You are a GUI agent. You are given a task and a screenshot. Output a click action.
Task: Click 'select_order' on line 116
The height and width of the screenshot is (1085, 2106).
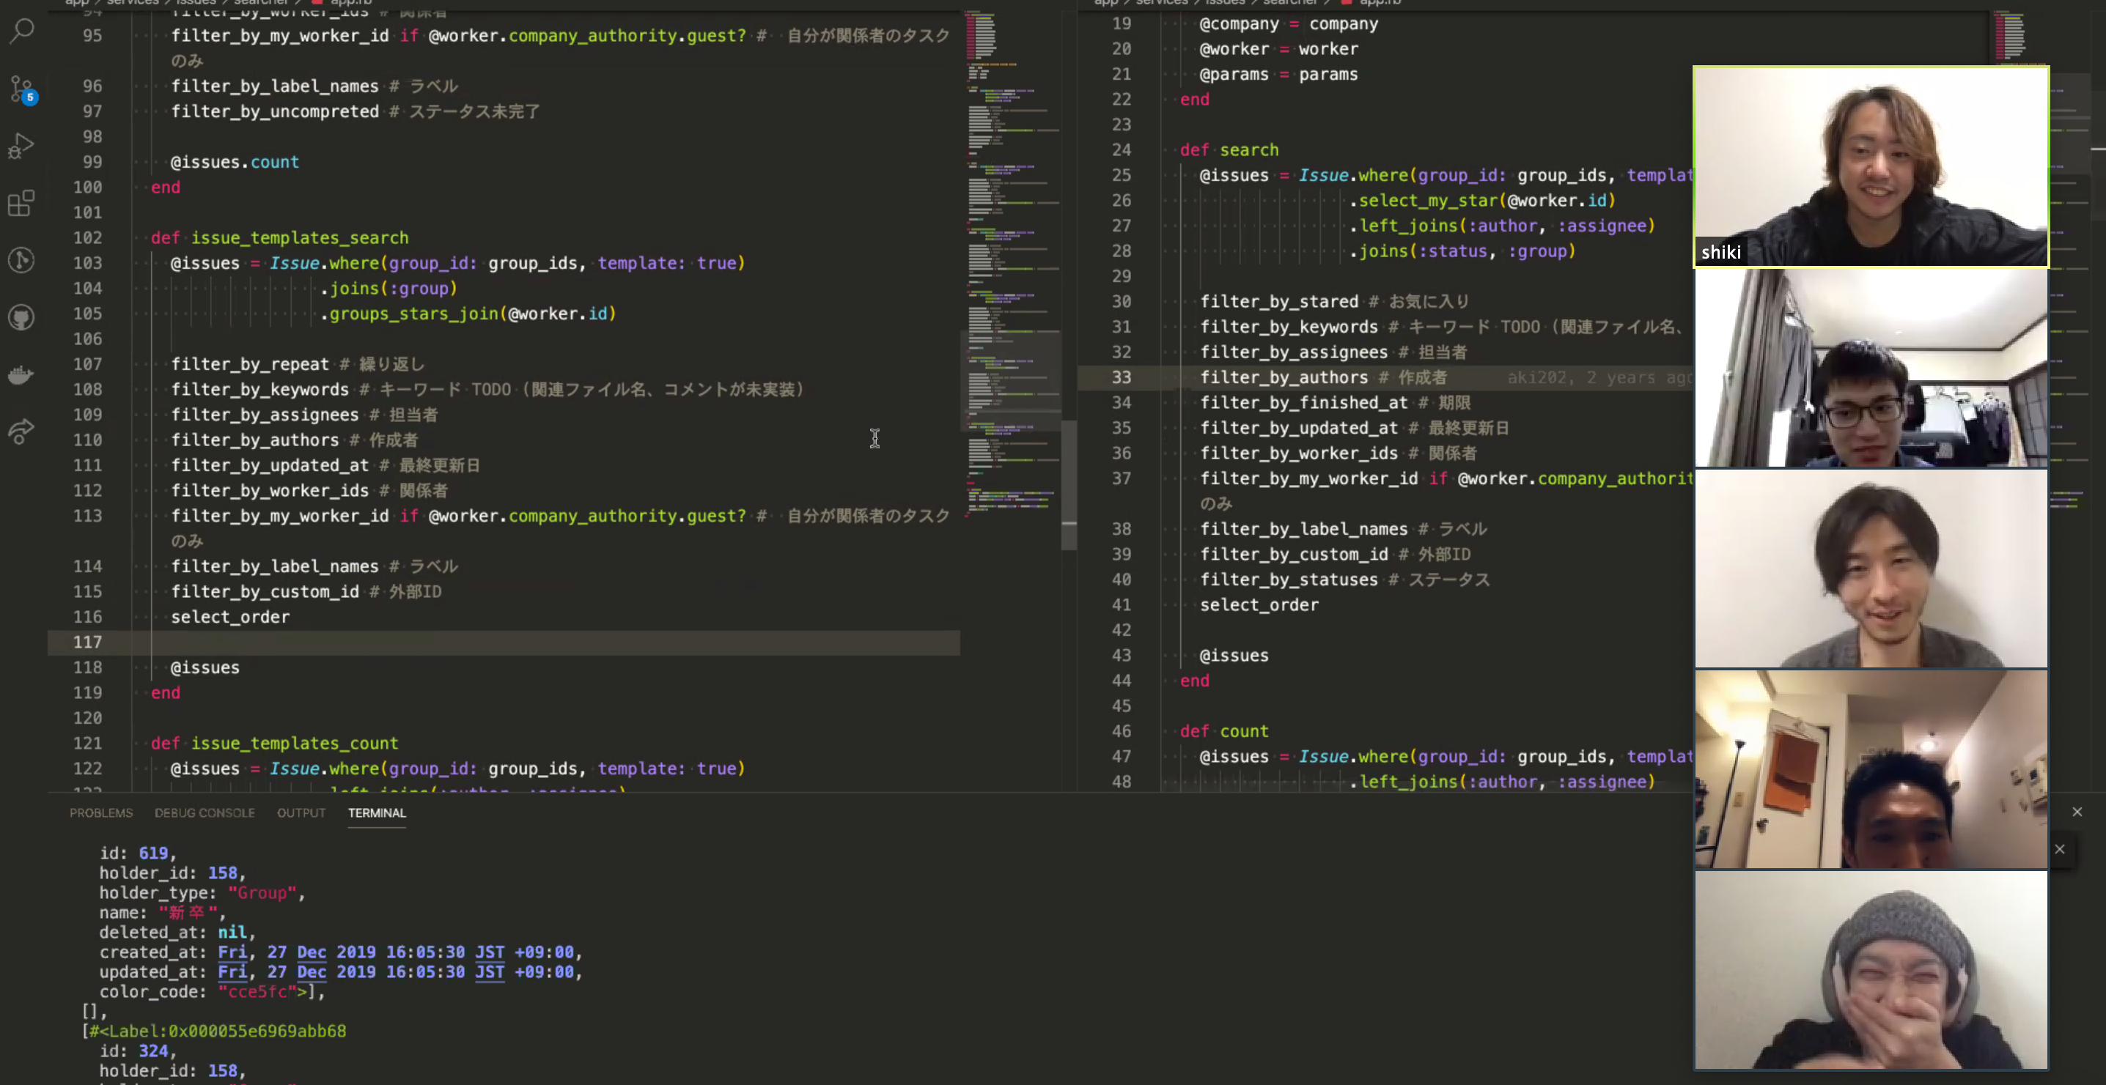tap(229, 617)
